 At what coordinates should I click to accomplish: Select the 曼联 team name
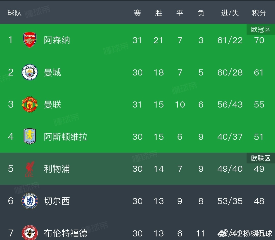(x=52, y=104)
